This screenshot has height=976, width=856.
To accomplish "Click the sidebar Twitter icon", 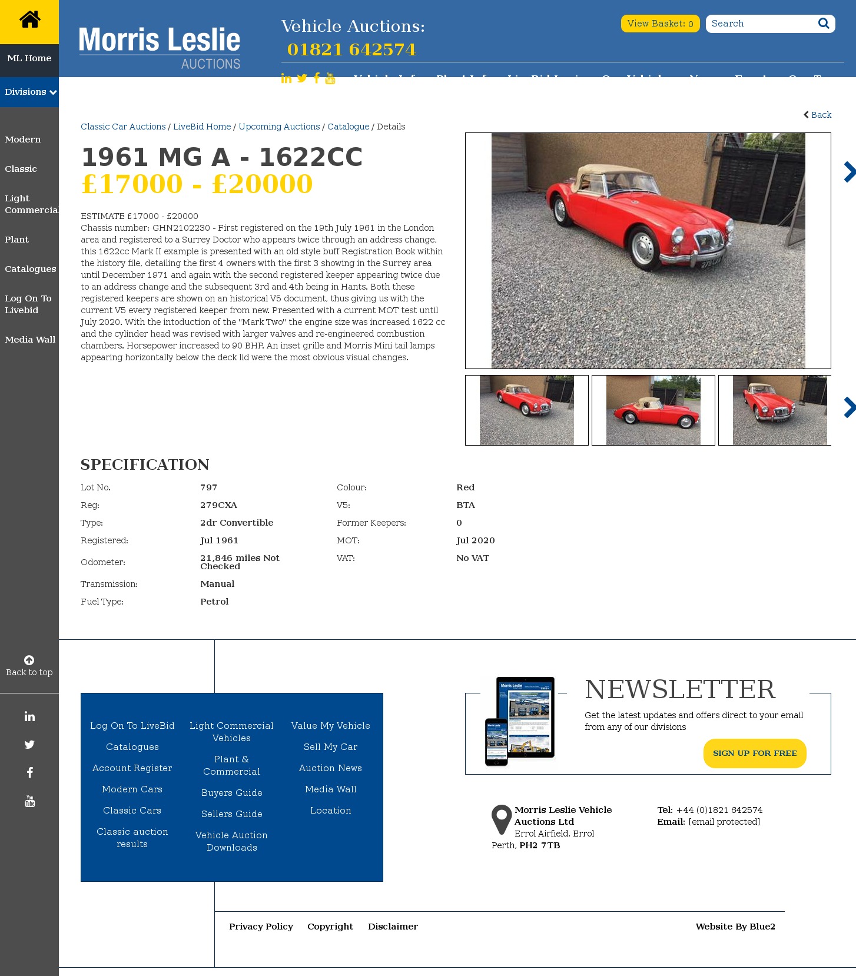I will (x=29, y=745).
